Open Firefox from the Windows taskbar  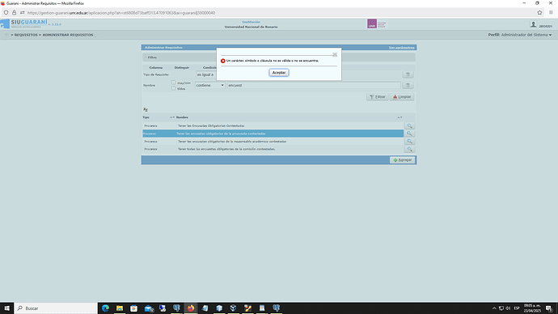[x=191, y=308]
